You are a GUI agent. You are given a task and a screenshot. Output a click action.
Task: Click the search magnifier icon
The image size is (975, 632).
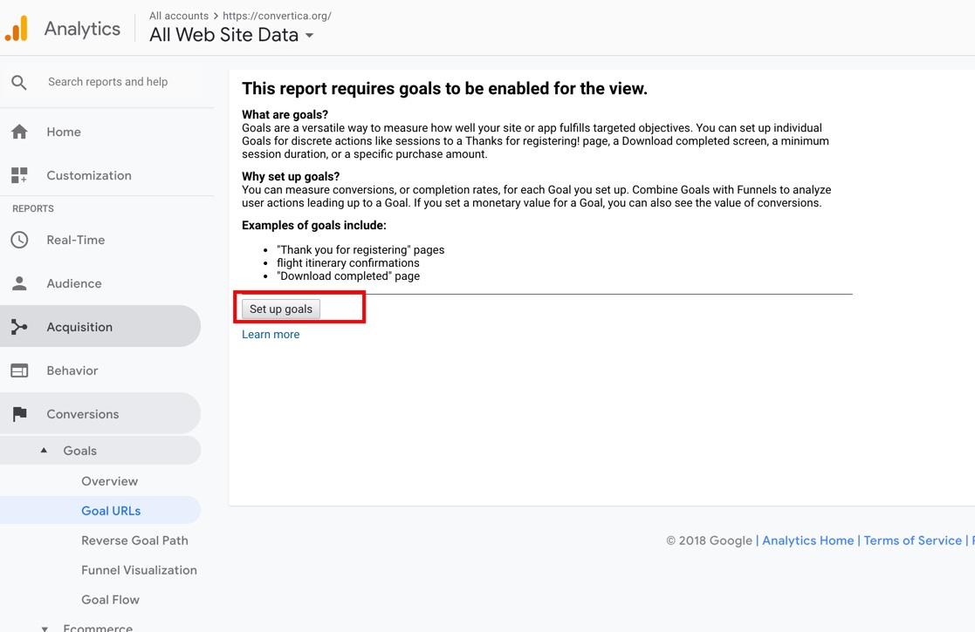point(19,83)
